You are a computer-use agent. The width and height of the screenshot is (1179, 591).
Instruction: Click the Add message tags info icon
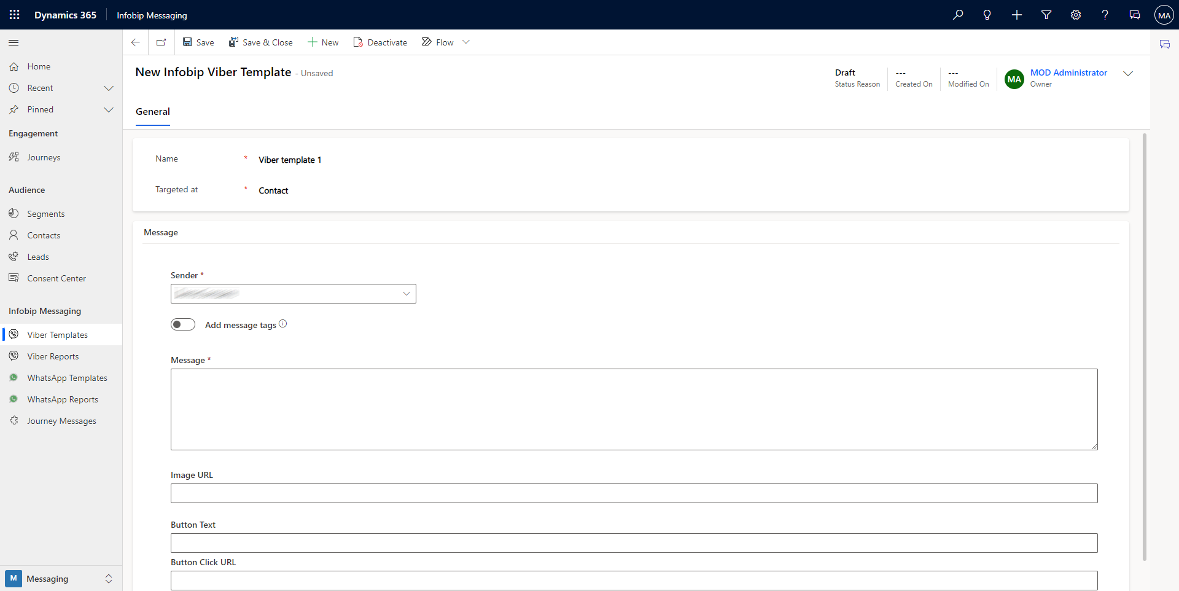(x=283, y=324)
